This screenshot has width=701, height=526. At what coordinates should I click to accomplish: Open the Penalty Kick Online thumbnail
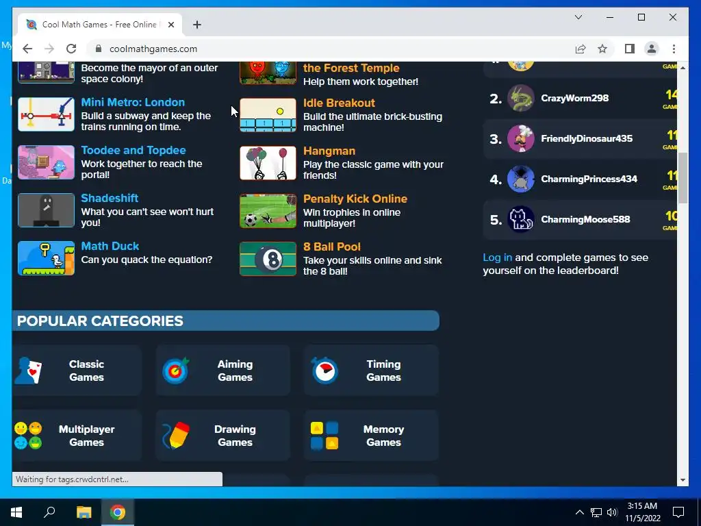(x=268, y=211)
